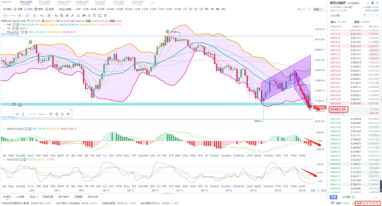Image resolution: width=382 pixels, height=206 pixels.
Task: Click the lock drawings icon in drawing toolbar
Action: 89,16
